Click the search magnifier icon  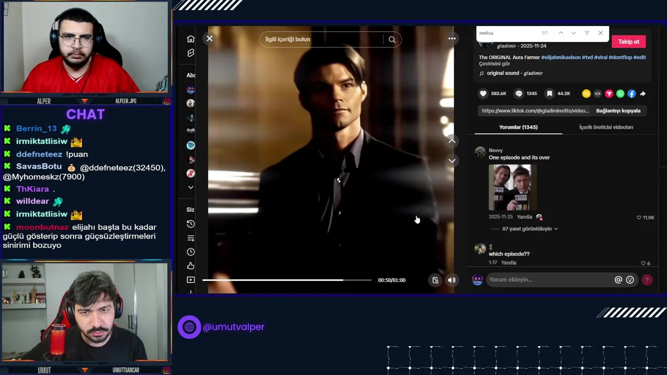coord(392,40)
